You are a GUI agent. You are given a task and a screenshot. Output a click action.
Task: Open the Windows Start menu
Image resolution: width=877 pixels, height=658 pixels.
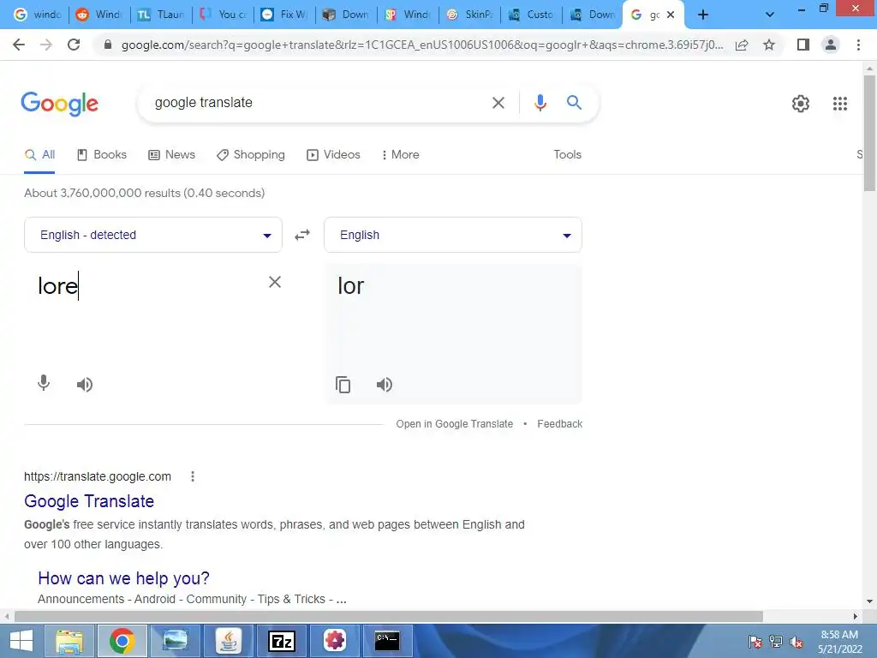click(x=21, y=641)
